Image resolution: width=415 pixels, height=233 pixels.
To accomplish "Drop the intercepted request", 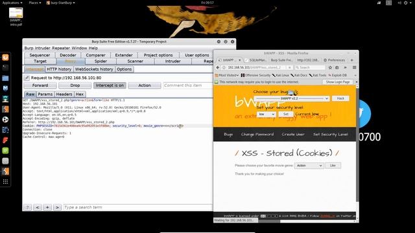I will point(75,85).
